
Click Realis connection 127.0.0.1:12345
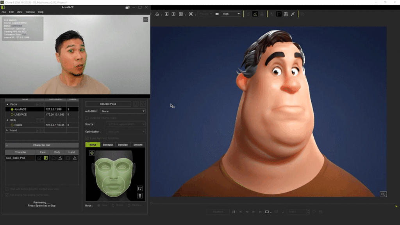55,125
